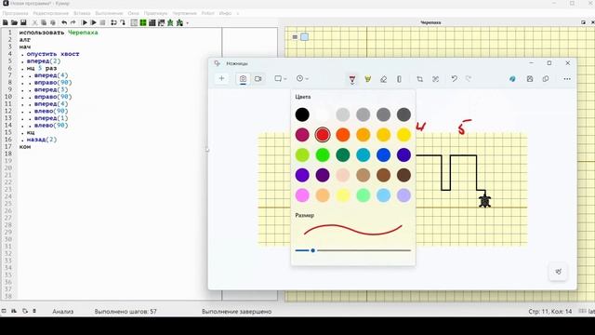Copy the snip to clipboard
The image size is (595, 335).
[546, 79]
